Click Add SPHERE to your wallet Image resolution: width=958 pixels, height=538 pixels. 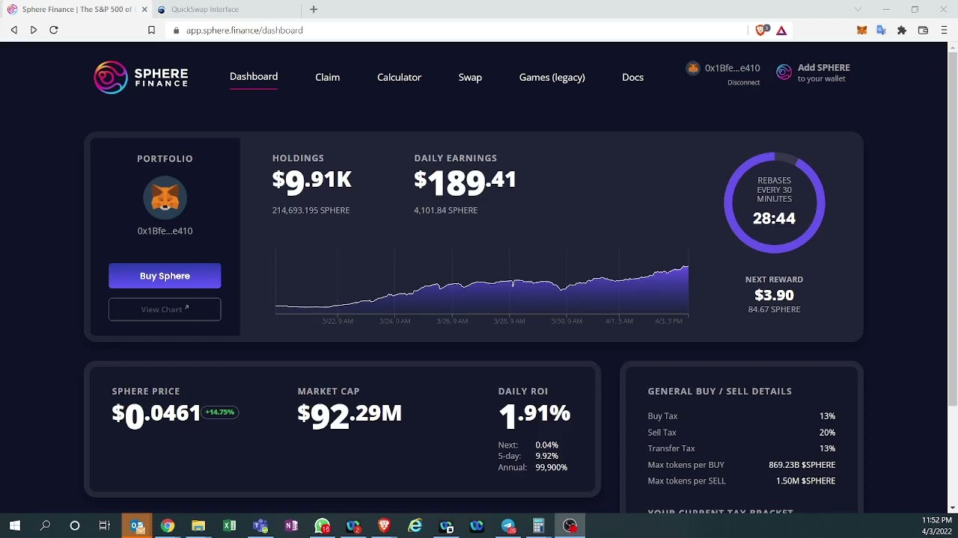pyautogui.click(x=823, y=72)
